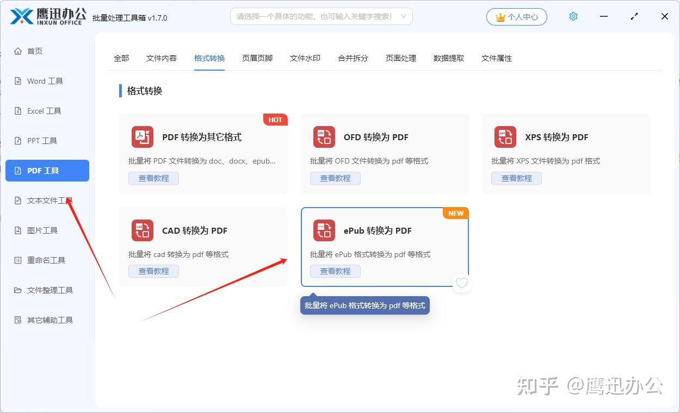
Task: Click the CAD 转换为 PDF card icon
Action: click(143, 230)
